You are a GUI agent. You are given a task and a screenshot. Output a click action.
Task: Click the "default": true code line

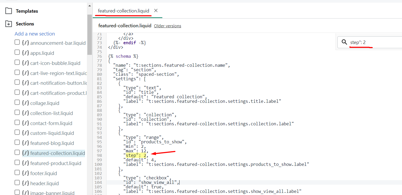coord(144,187)
